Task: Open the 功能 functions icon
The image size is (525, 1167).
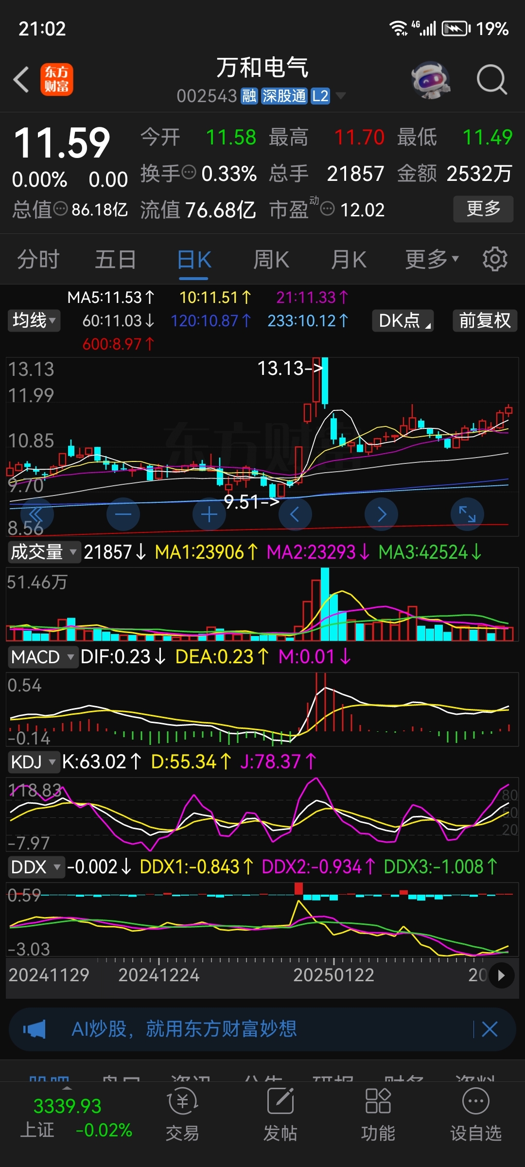Action: tap(378, 1114)
